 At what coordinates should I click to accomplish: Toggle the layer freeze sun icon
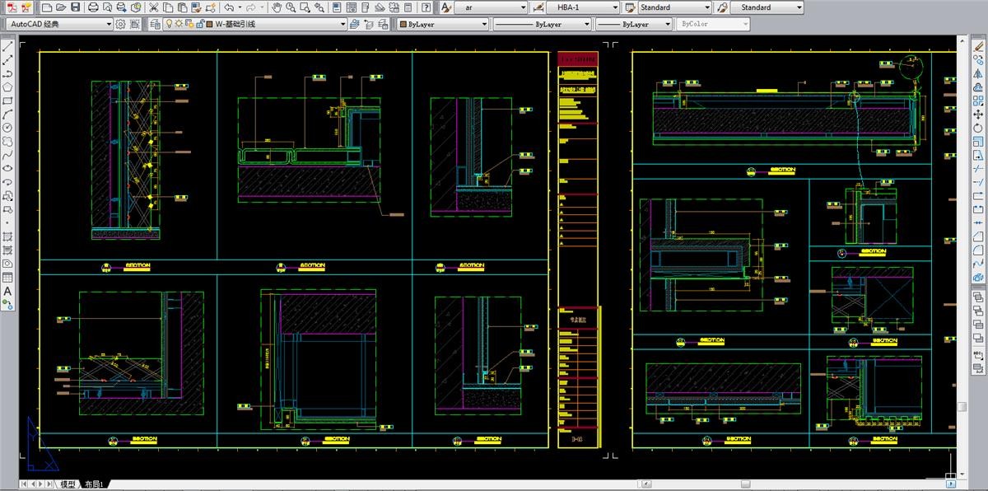point(179,24)
